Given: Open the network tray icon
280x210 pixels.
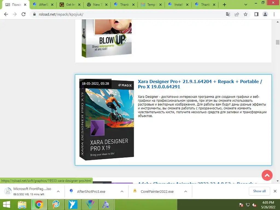Looking at the screenshot, I should pos(248,205).
